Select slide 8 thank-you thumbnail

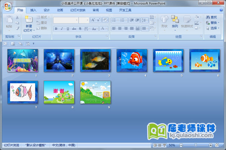tap(59, 92)
